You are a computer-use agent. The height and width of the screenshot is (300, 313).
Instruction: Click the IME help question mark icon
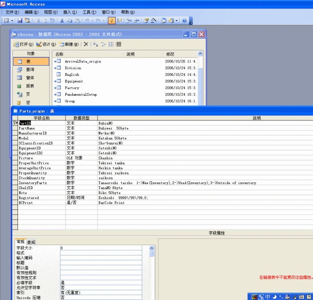point(309,297)
